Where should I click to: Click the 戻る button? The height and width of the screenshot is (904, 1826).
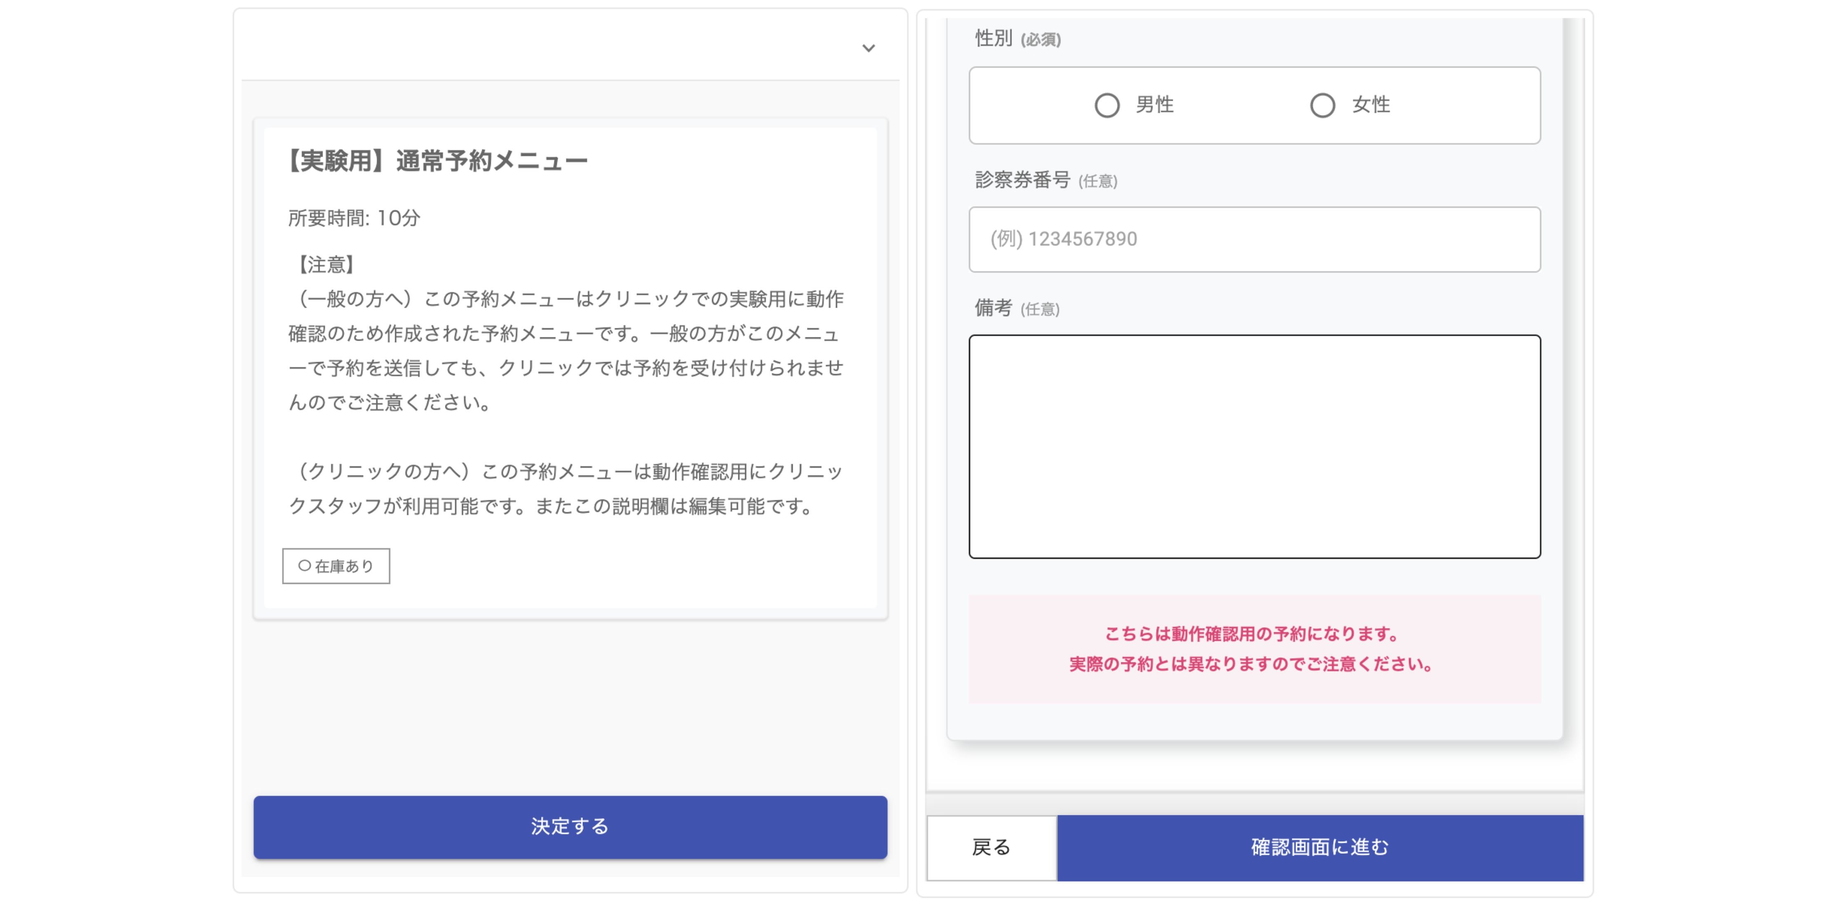991,847
